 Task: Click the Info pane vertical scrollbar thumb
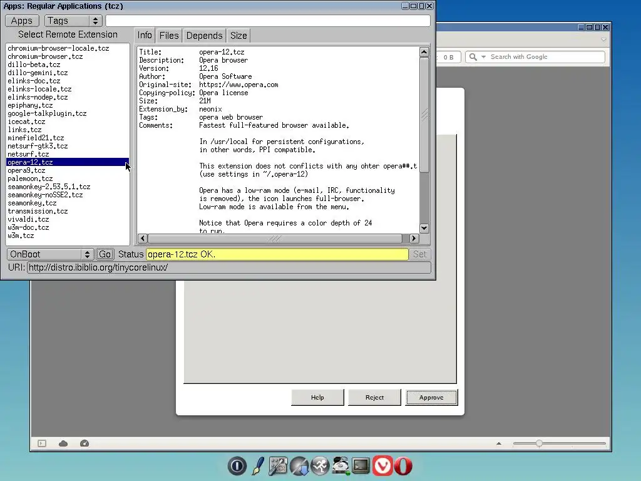[x=424, y=115]
